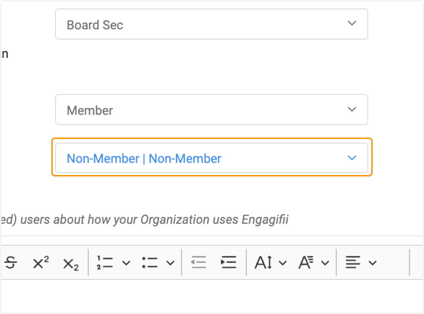Apply superscript formatting

41,263
